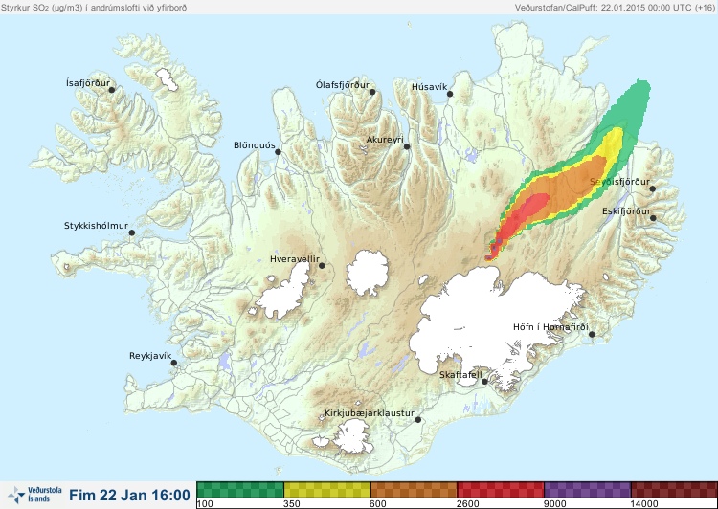Click the Reykjavík dot marker
Viewport: 718px width, 509px height.
(174, 363)
